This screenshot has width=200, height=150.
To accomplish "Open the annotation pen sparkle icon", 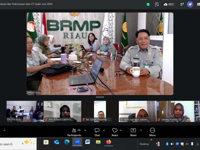I will click(x=182, y=4).
